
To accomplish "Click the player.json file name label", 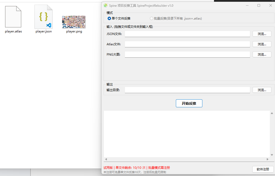I will (44, 31).
